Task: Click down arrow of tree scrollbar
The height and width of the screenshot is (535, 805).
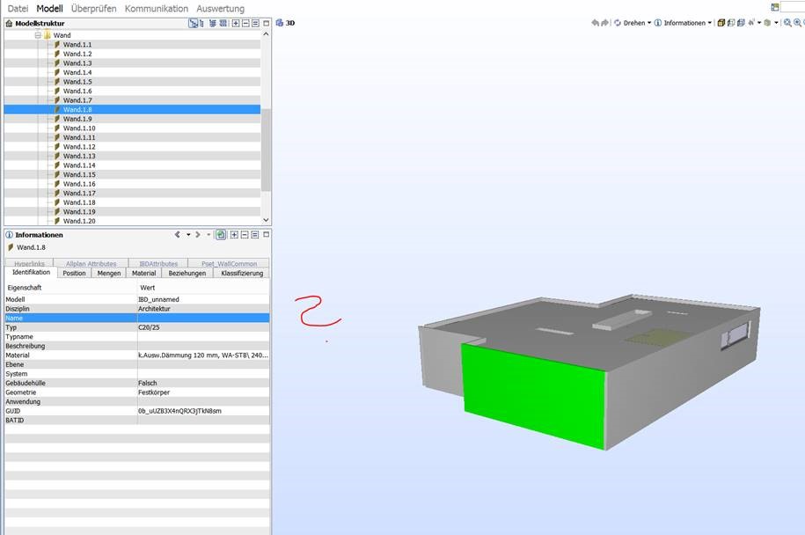Action: pyautogui.click(x=266, y=220)
